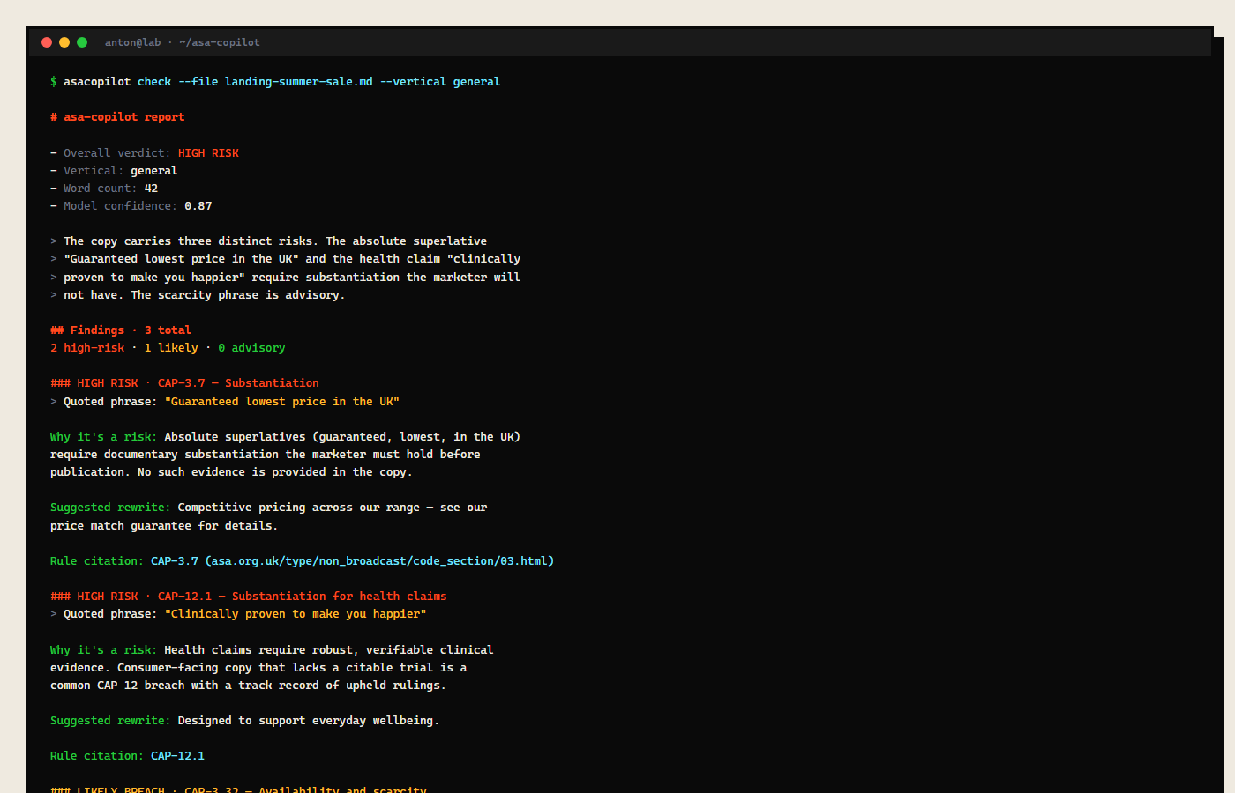
Task: Click quoted phrase "Clinically proven to make you happier"
Action: 296,614
